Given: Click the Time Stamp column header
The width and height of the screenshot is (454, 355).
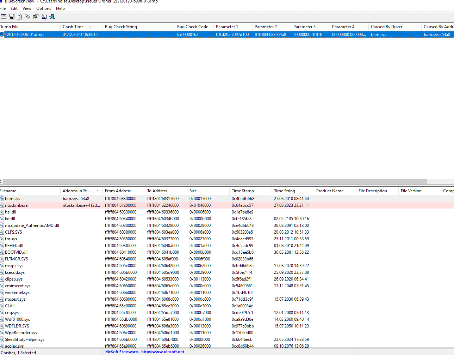Looking at the screenshot, I should pyautogui.click(x=250, y=191).
